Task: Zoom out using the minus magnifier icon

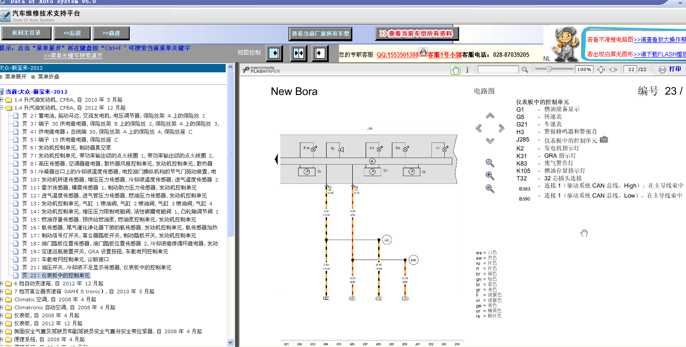Action: (490, 189)
